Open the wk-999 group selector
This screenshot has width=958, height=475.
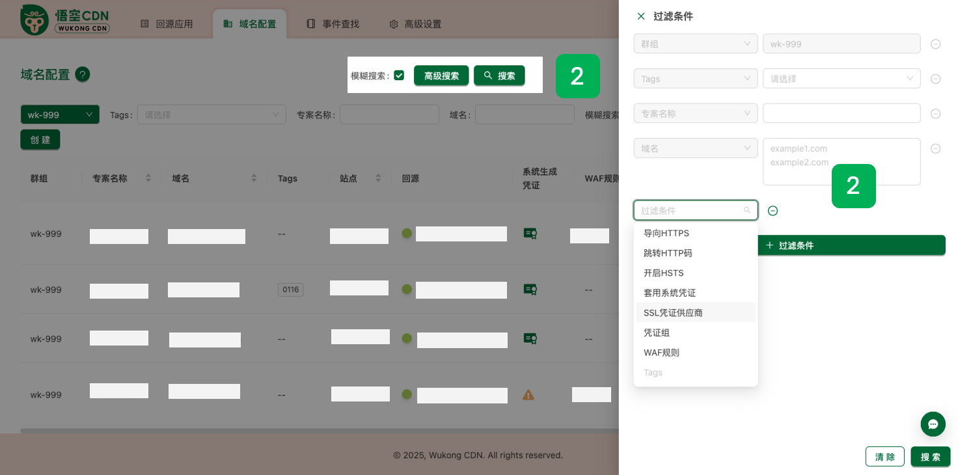pyautogui.click(x=60, y=115)
